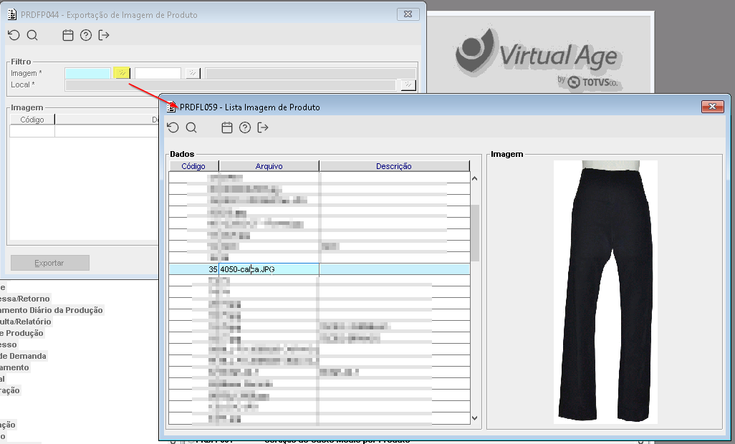Image resolution: width=735 pixels, height=444 pixels.
Task: Select 'de Demanda' menu item
Action: (x=23, y=356)
